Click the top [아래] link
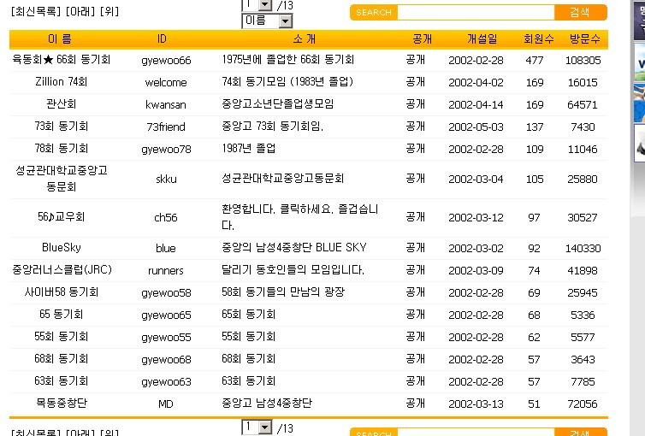The width and height of the screenshot is (645, 436). tap(81, 12)
